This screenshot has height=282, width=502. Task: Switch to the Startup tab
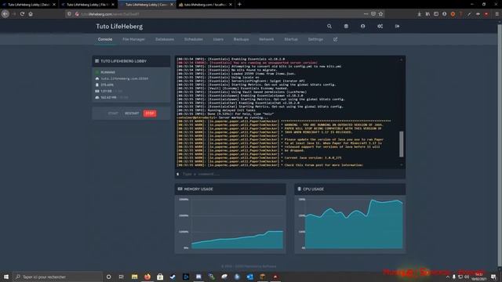pos(291,39)
